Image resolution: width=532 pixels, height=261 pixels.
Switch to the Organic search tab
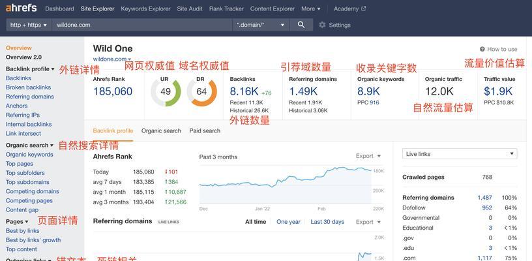pyautogui.click(x=161, y=130)
